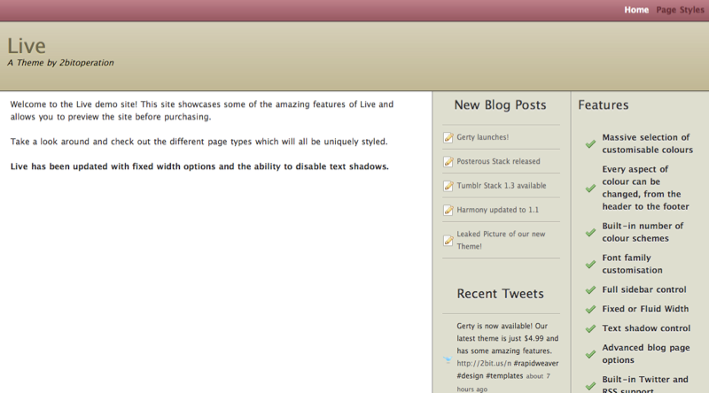Open the Gerty launches! blog post
The image size is (709, 393).
483,138
